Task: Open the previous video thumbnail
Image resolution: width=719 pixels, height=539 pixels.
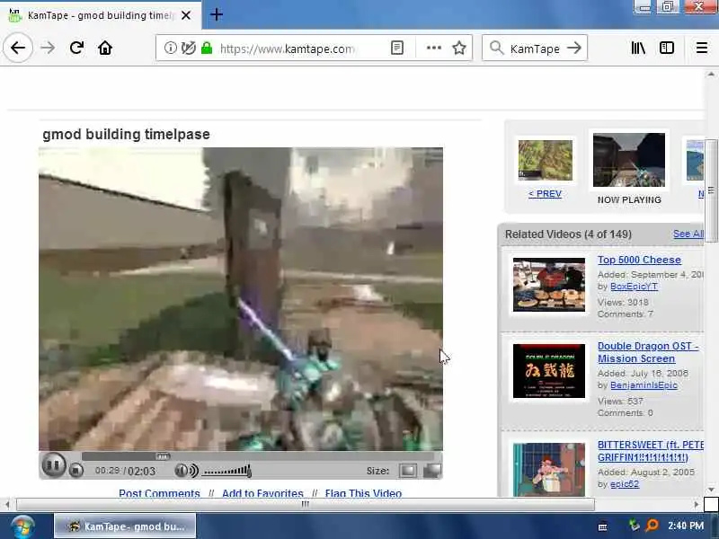Action: pyautogui.click(x=546, y=160)
